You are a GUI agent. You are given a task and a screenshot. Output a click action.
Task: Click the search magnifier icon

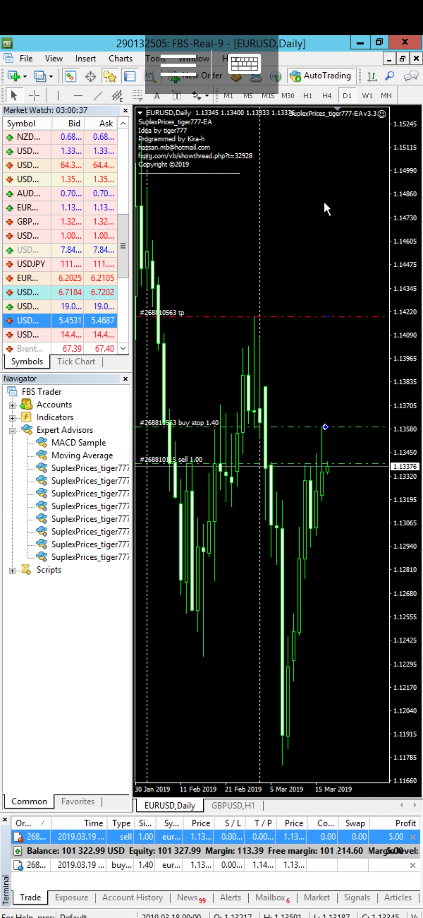pyautogui.click(x=389, y=76)
